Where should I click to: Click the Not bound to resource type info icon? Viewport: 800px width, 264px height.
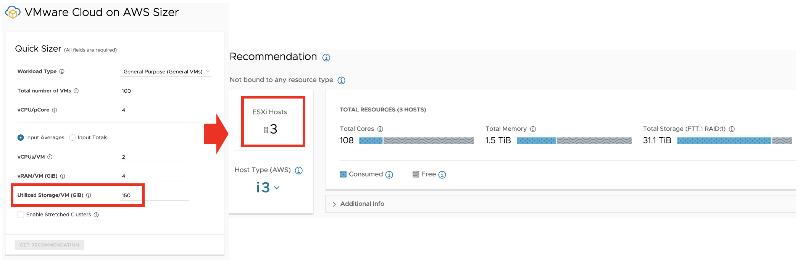(341, 80)
